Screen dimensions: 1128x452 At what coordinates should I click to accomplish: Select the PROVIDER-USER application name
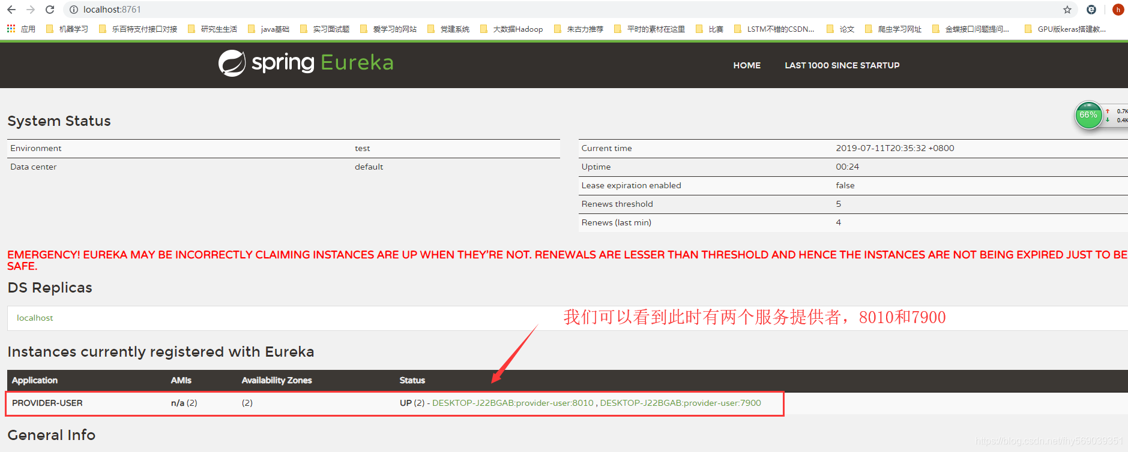pyautogui.click(x=47, y=403)
